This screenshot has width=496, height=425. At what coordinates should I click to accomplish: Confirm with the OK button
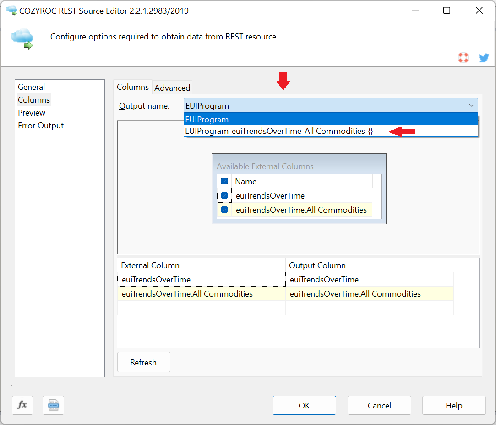[304, 405]
